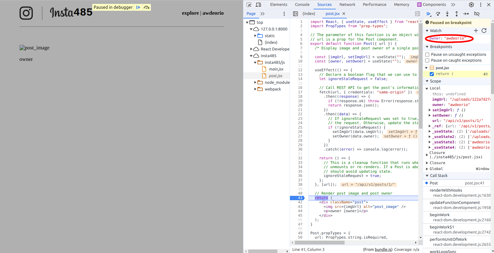494x253 pixels.
Task: Open main.jsx in file tree
Action: point(276,69)
